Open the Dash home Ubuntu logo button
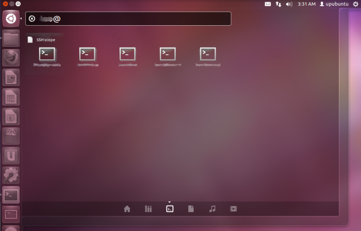 tap(11, 18)
